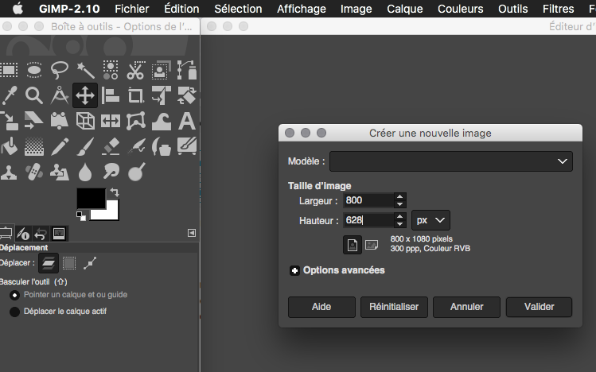Expand Options avancées section
Screen dimensions: 596x372
(294, 270)
